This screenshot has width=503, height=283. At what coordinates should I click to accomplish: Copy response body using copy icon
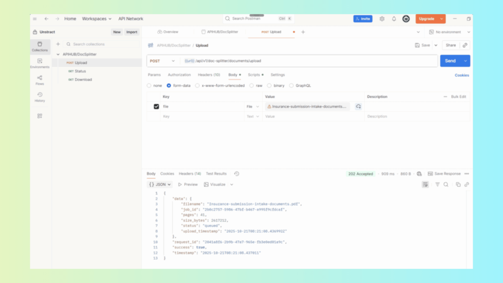click(x=458, y=185)
